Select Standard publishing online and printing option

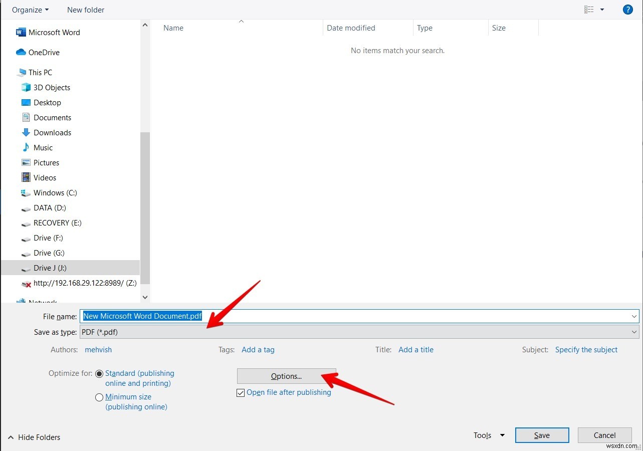(99, 374)
